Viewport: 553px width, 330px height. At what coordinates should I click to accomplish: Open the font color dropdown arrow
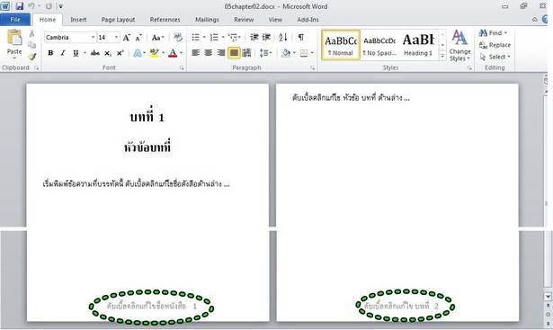click(x=182, y=53)
